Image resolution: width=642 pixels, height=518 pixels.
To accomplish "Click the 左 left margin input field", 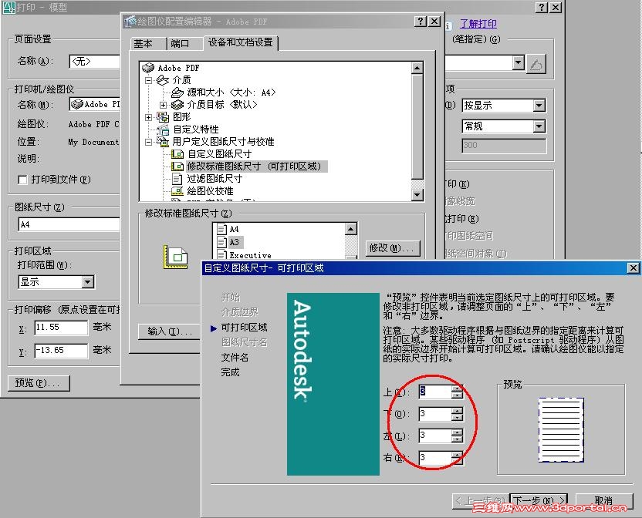I will (x=435, y=436).
